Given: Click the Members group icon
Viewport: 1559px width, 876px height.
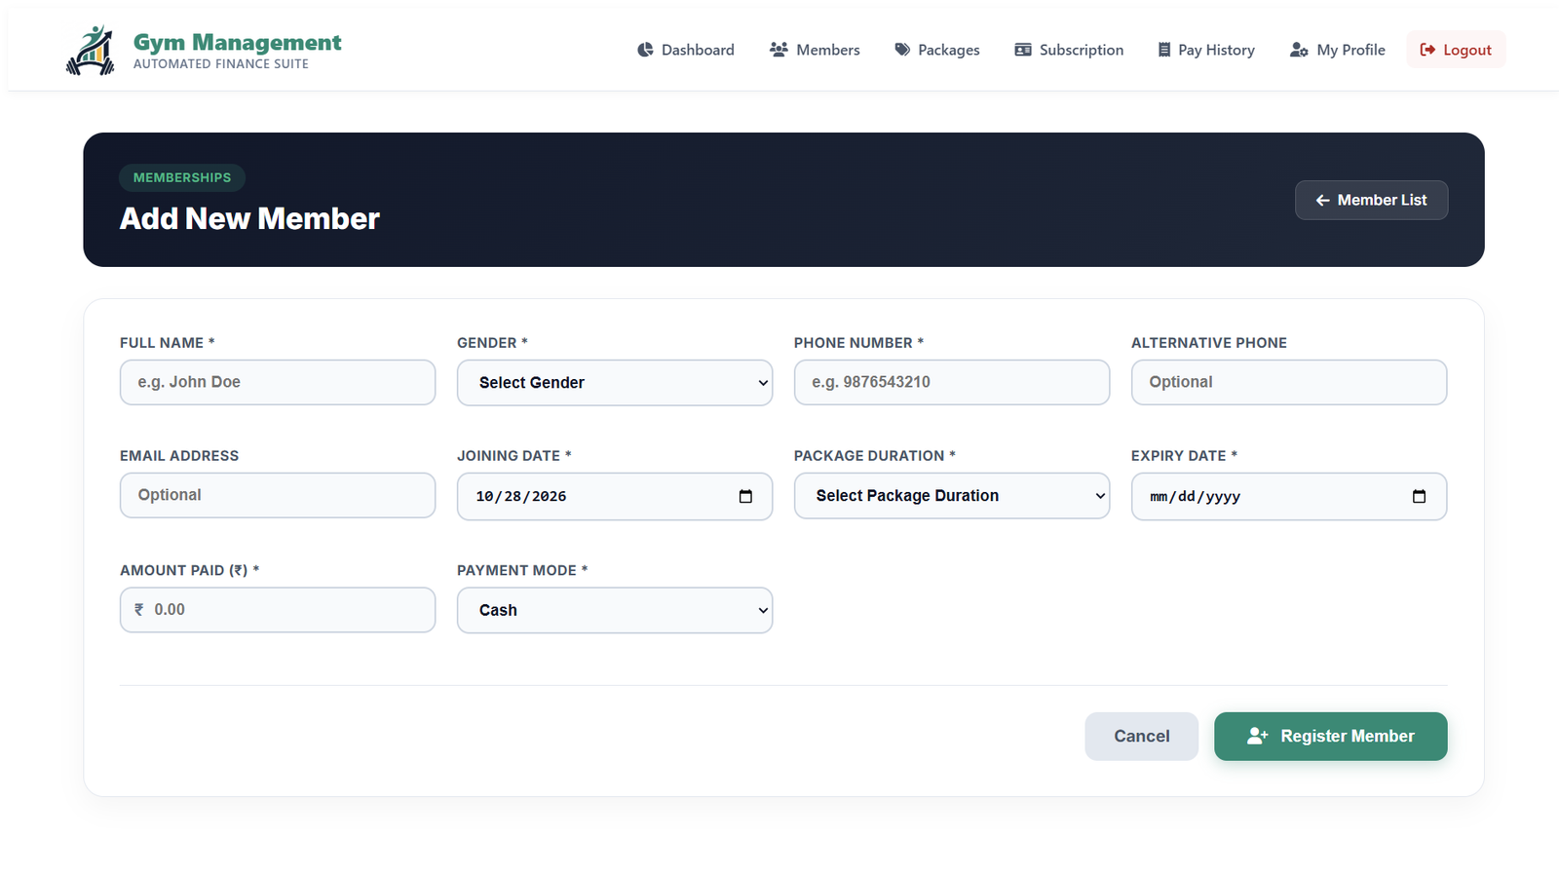Looking at the screenshot, I should pyautogui.click(x=779, y=50).
